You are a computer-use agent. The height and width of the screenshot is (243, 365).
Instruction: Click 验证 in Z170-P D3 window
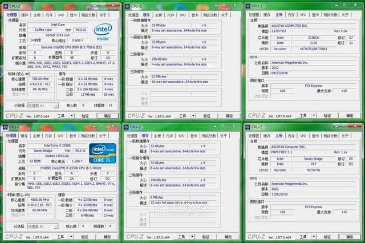click(327, 116)
